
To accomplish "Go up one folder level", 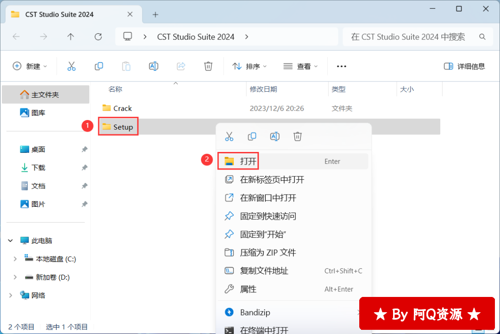I will tap(70, 37).
